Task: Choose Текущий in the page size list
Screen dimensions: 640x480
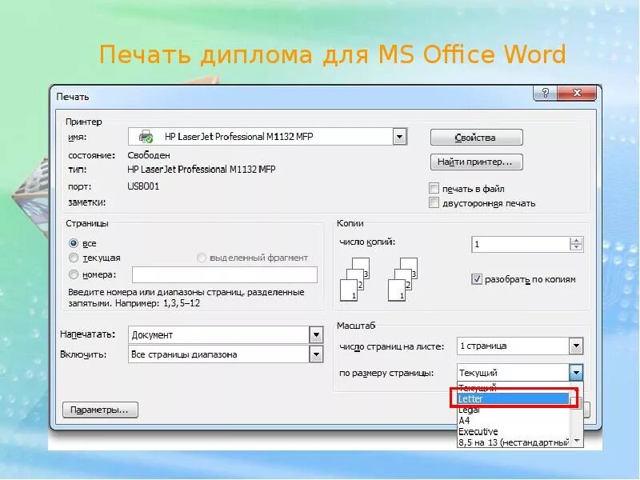Action: [x=514, y=388]
